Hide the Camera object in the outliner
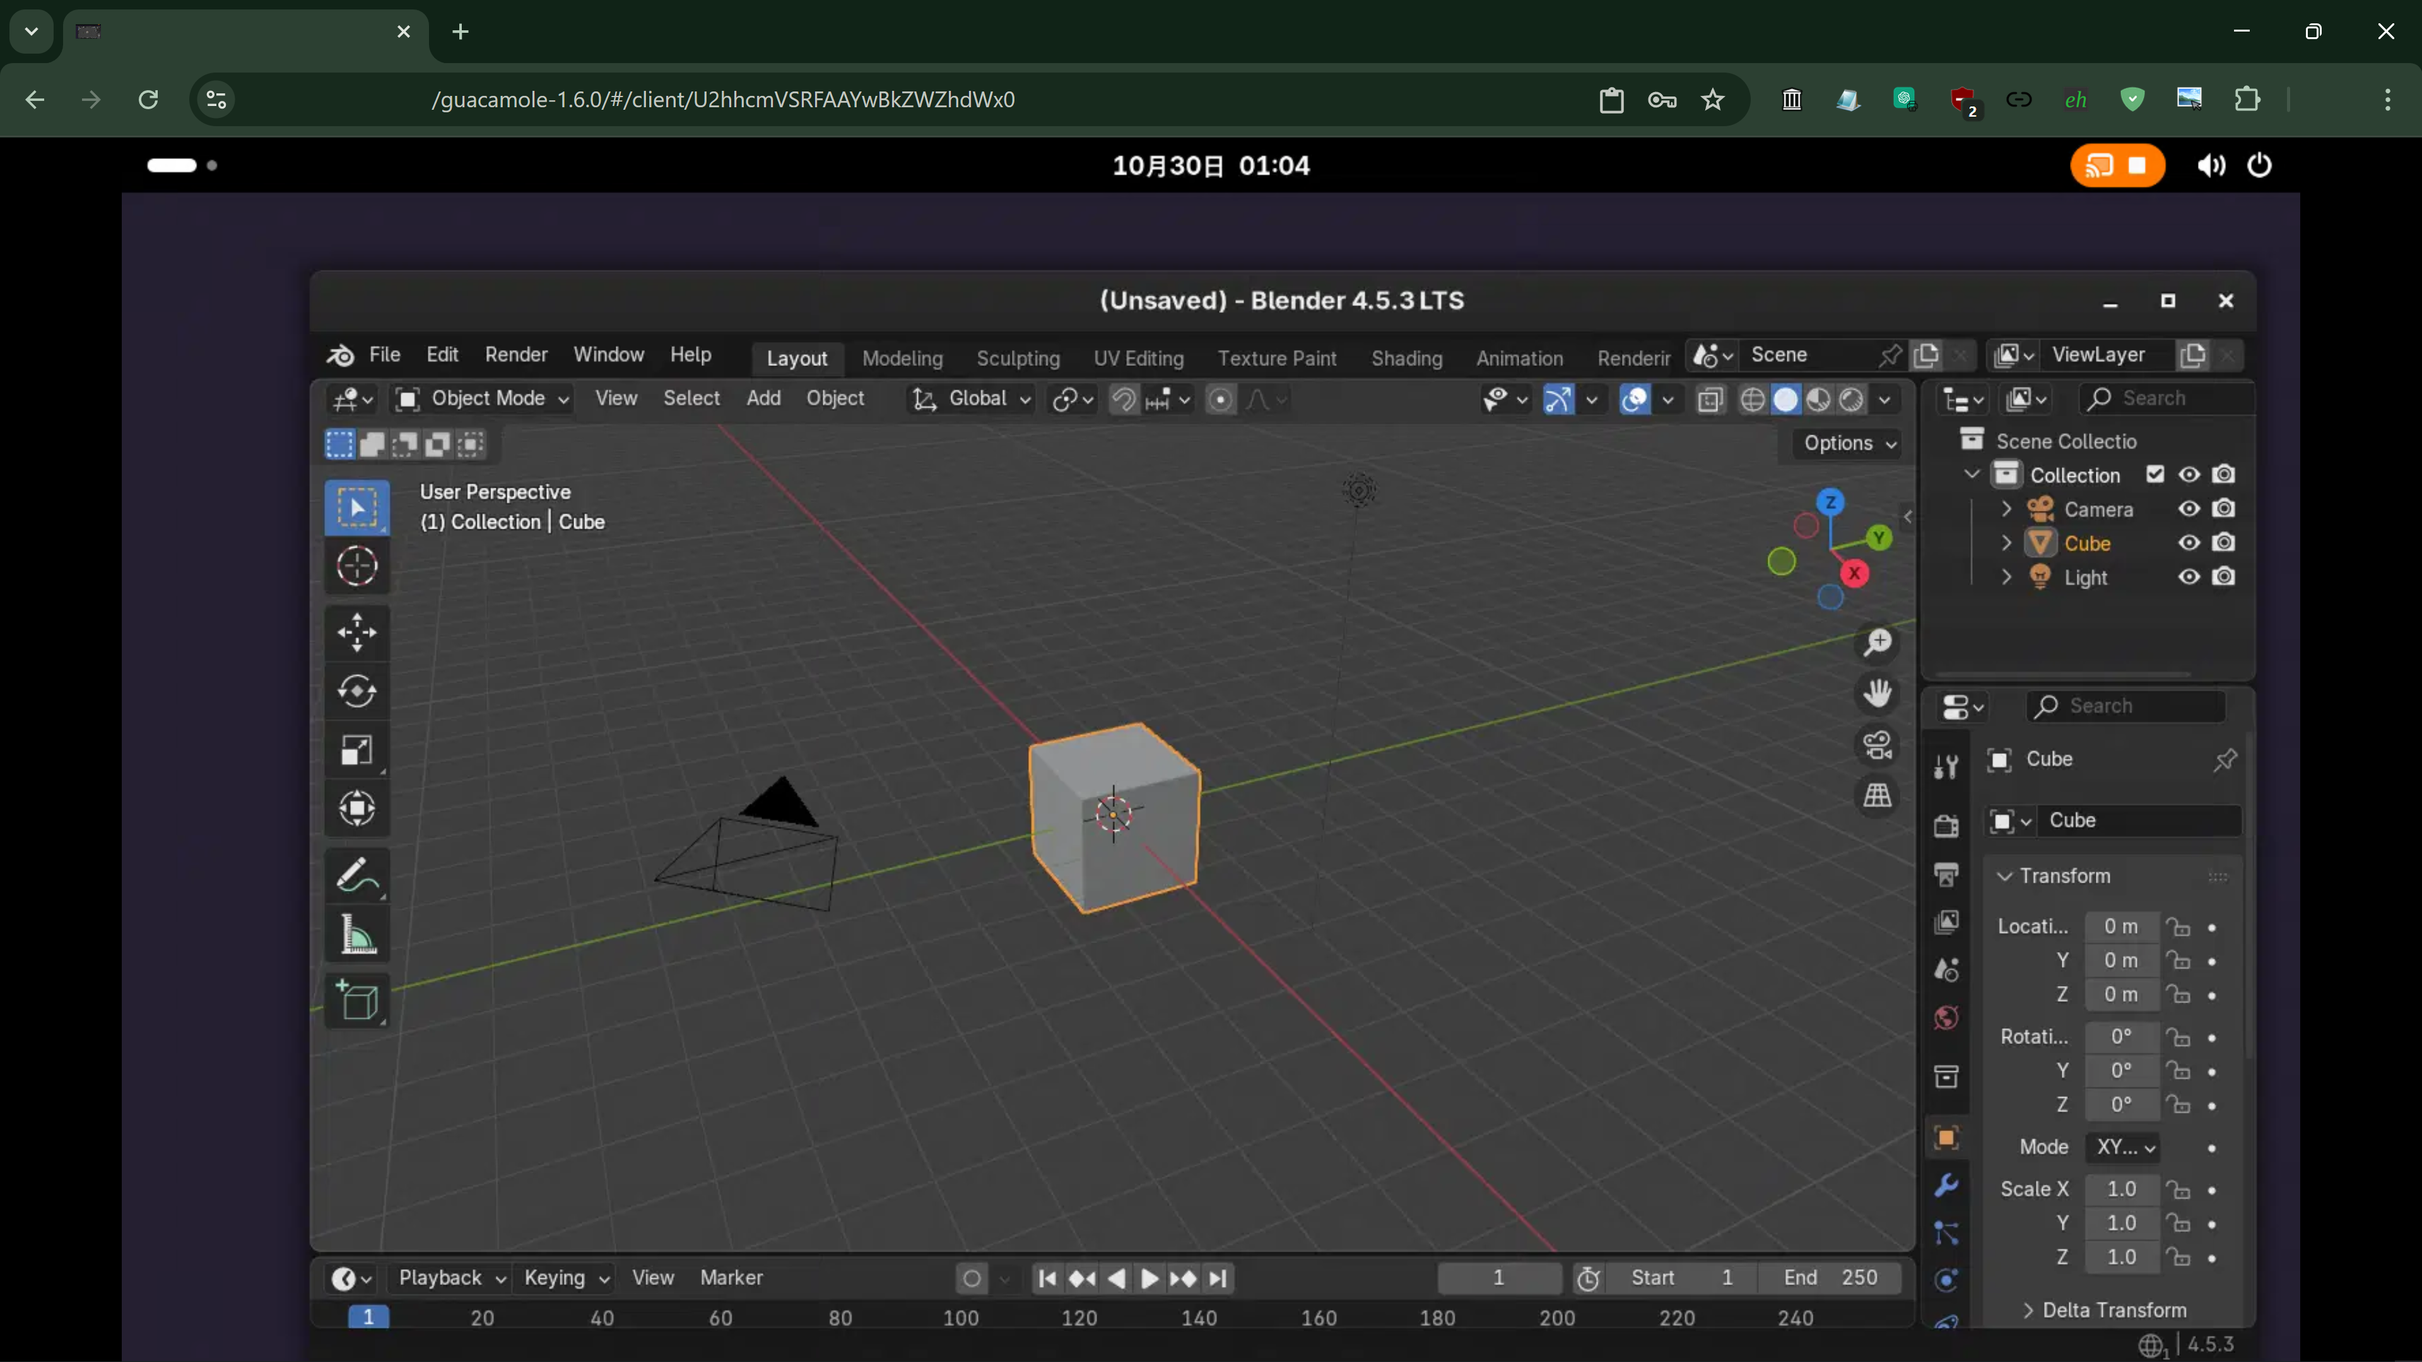Viewport: 2422px width, 1362px height. (x=2189, y=508)
